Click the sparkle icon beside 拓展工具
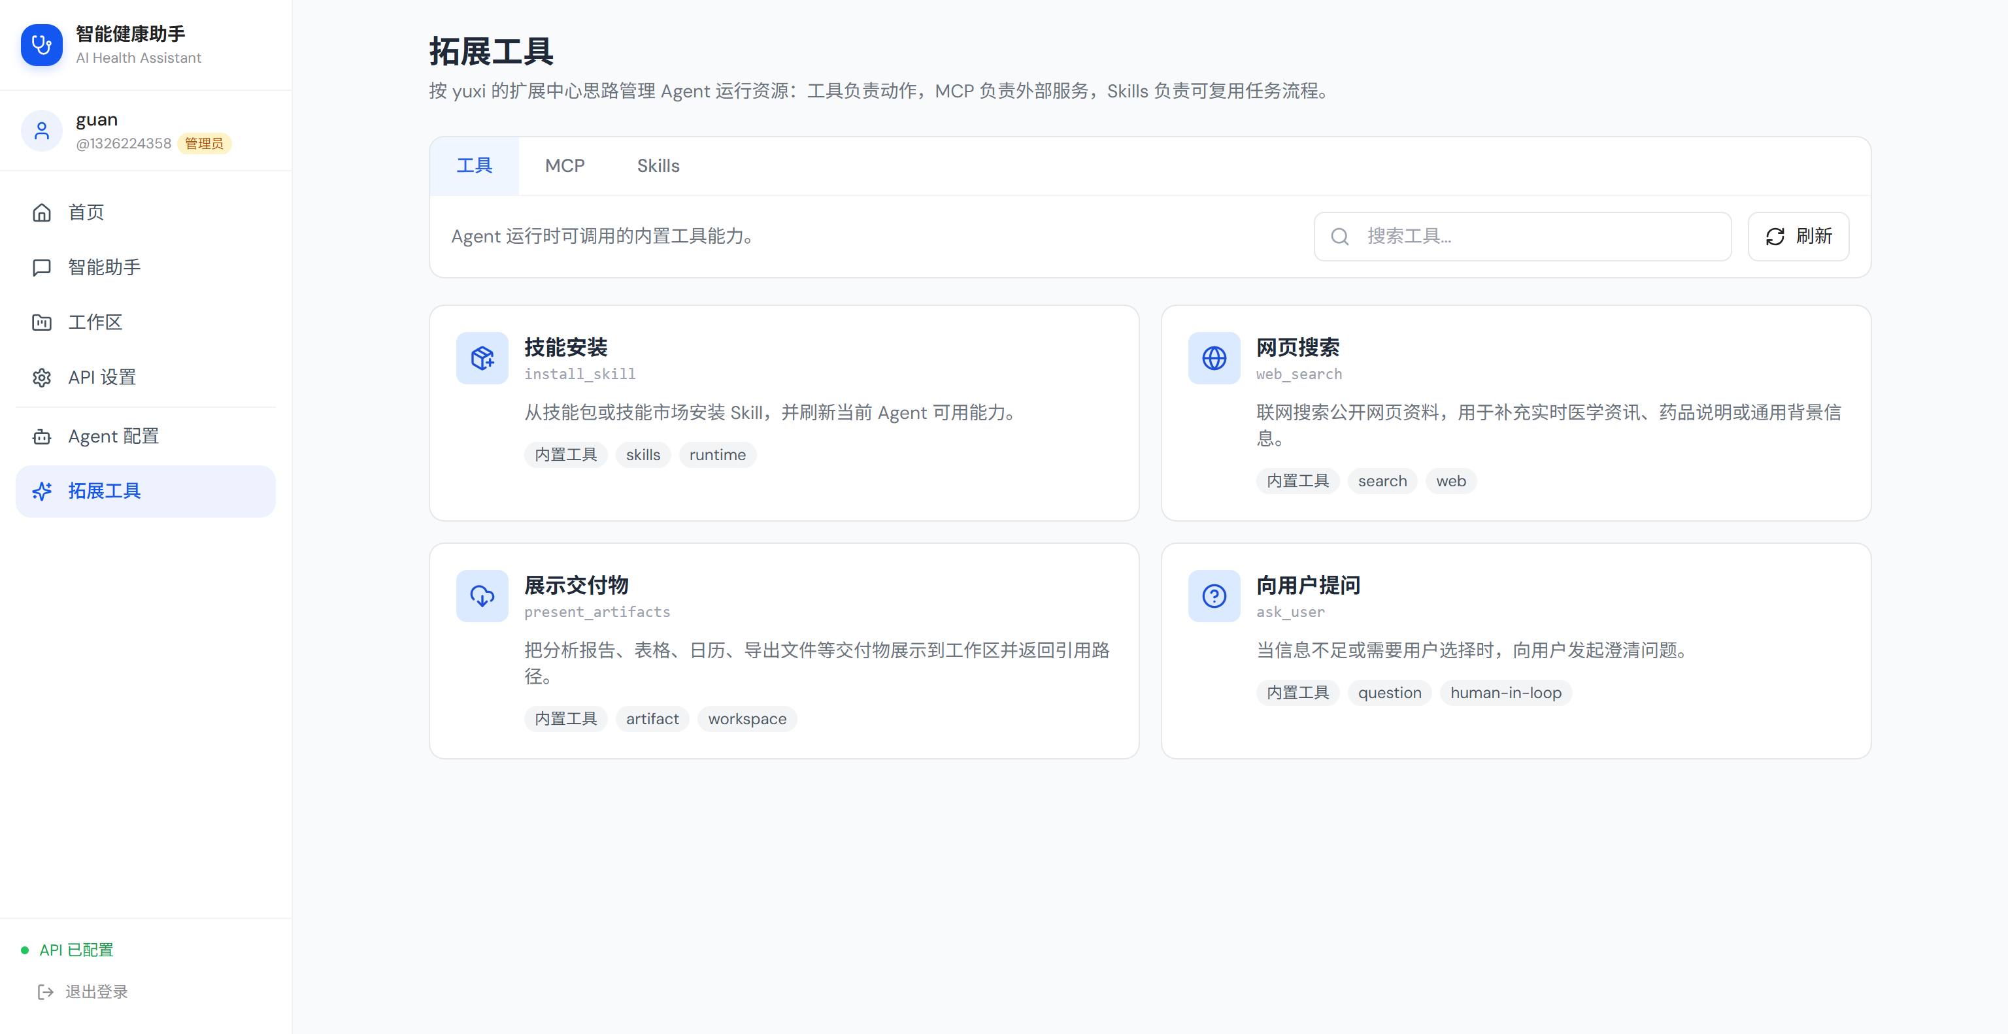 [41, 491]
